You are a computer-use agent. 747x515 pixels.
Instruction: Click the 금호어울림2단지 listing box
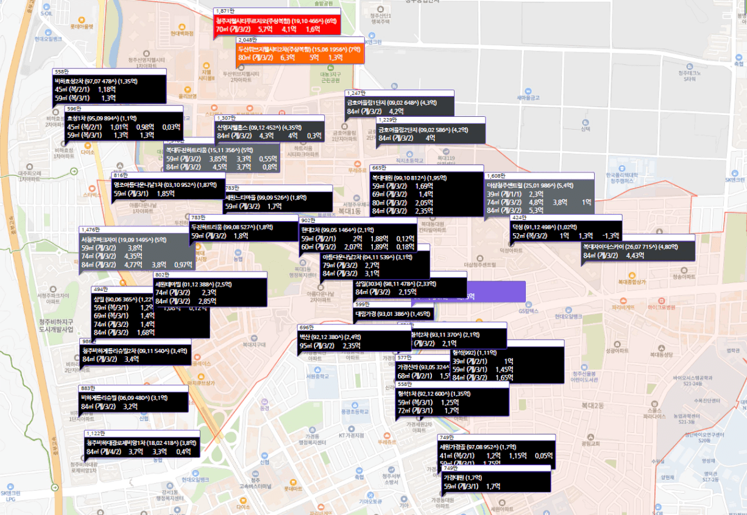coord(431,130)
